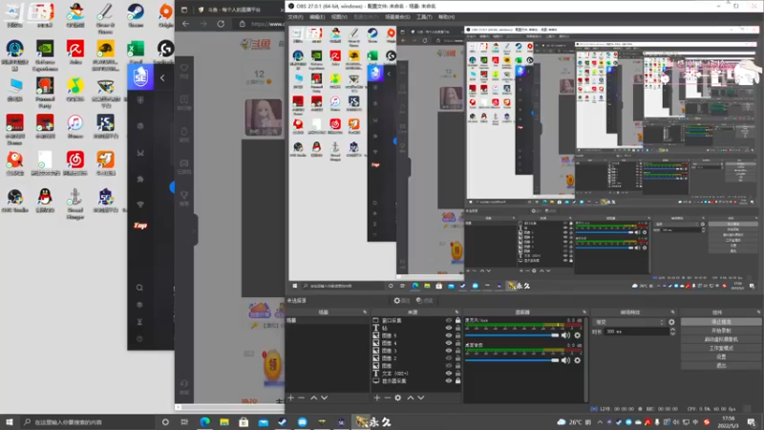764x430 pixels.
Task: Remove selected source with minus icon
Action: click(387, 398)
